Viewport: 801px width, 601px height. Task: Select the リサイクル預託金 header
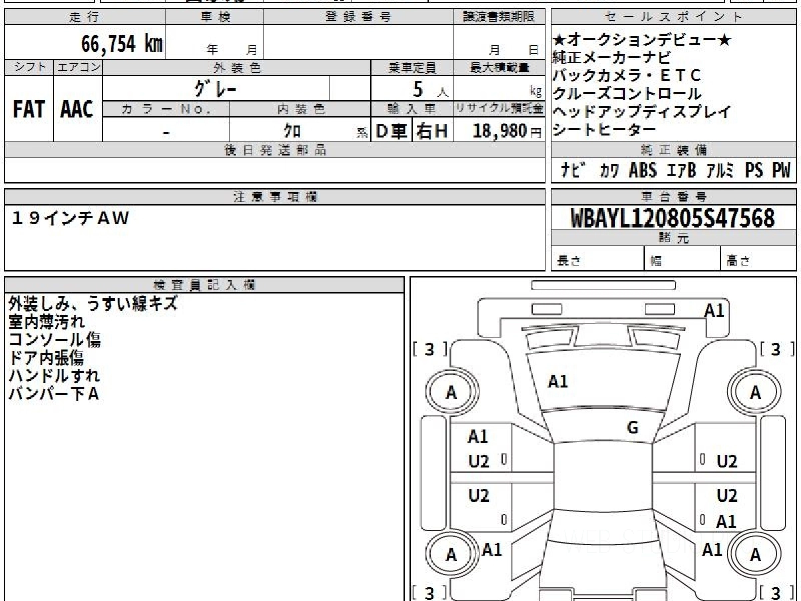click(x=499, y=108)
